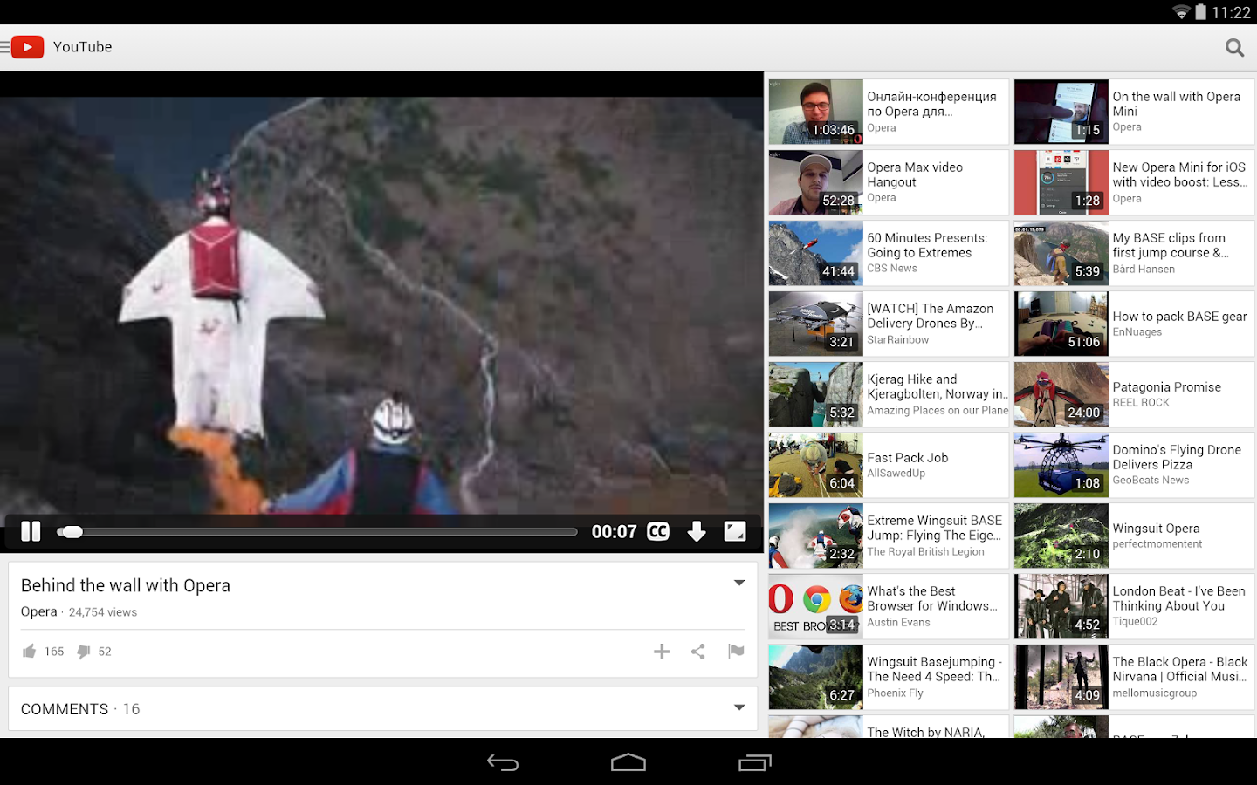Click the 24,754 views count
This screenshot has height=785, width=1257.
click(x=103, y=612)
